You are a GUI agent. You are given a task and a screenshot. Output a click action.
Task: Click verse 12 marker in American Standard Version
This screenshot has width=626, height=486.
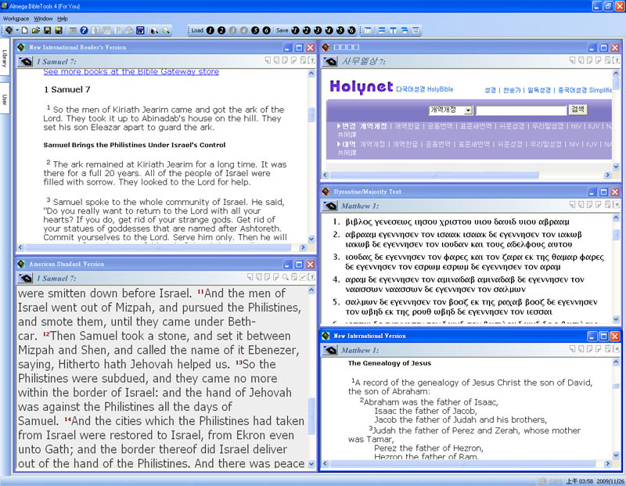click(46, 334)
